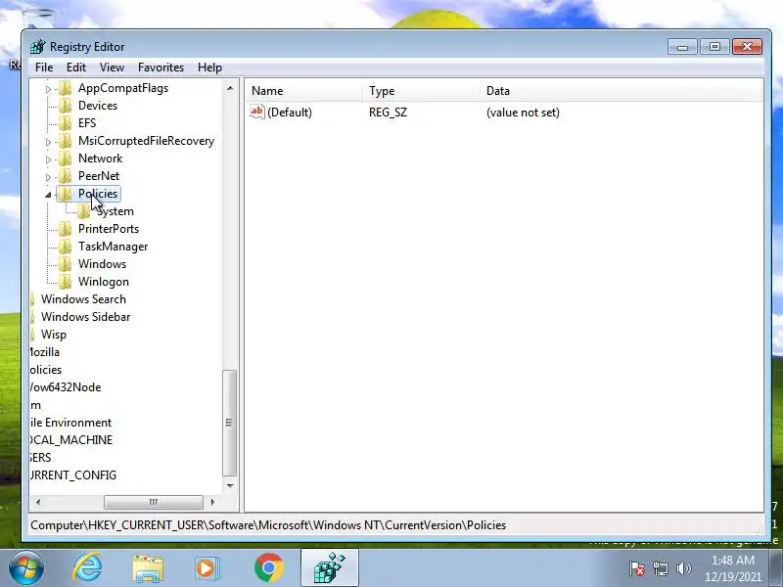
Task: Sort values by Type column header
Action: [422, 91]
